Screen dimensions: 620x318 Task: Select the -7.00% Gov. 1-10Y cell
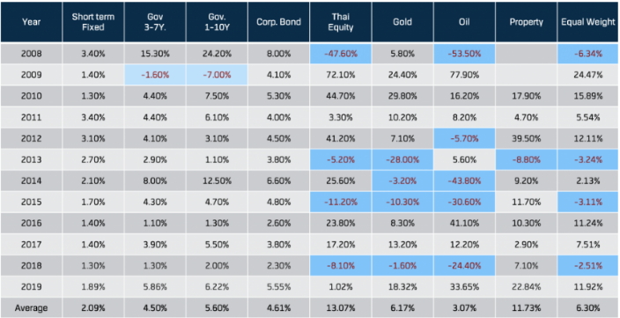(x=217, y=75)
